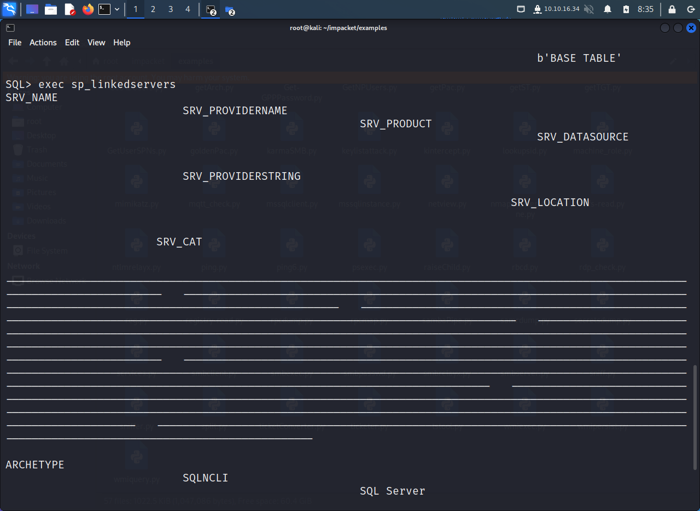Lock the screen with padlock icon
The image size is (700, 511).
coord(672,9)
